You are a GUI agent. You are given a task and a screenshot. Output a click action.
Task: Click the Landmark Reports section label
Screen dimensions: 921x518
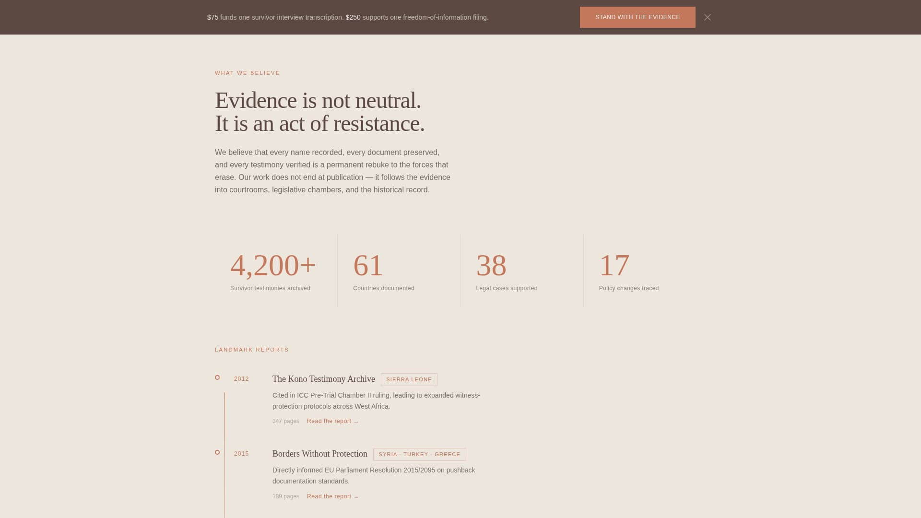click(x=251, y=350)
